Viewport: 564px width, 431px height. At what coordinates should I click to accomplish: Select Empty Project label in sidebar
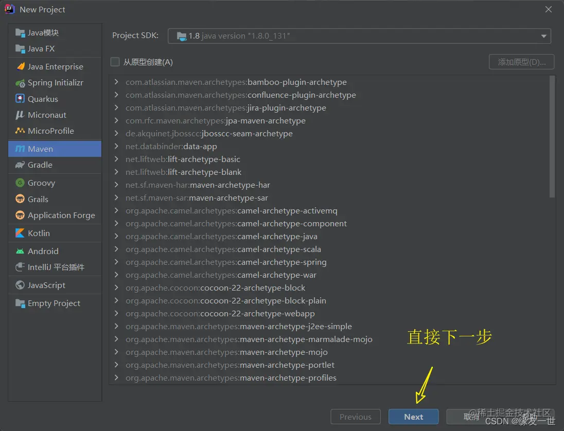pos(54,303)
